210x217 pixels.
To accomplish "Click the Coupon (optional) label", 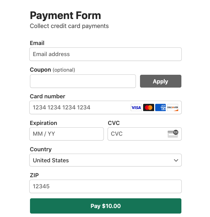I will [x=52, y=70].
